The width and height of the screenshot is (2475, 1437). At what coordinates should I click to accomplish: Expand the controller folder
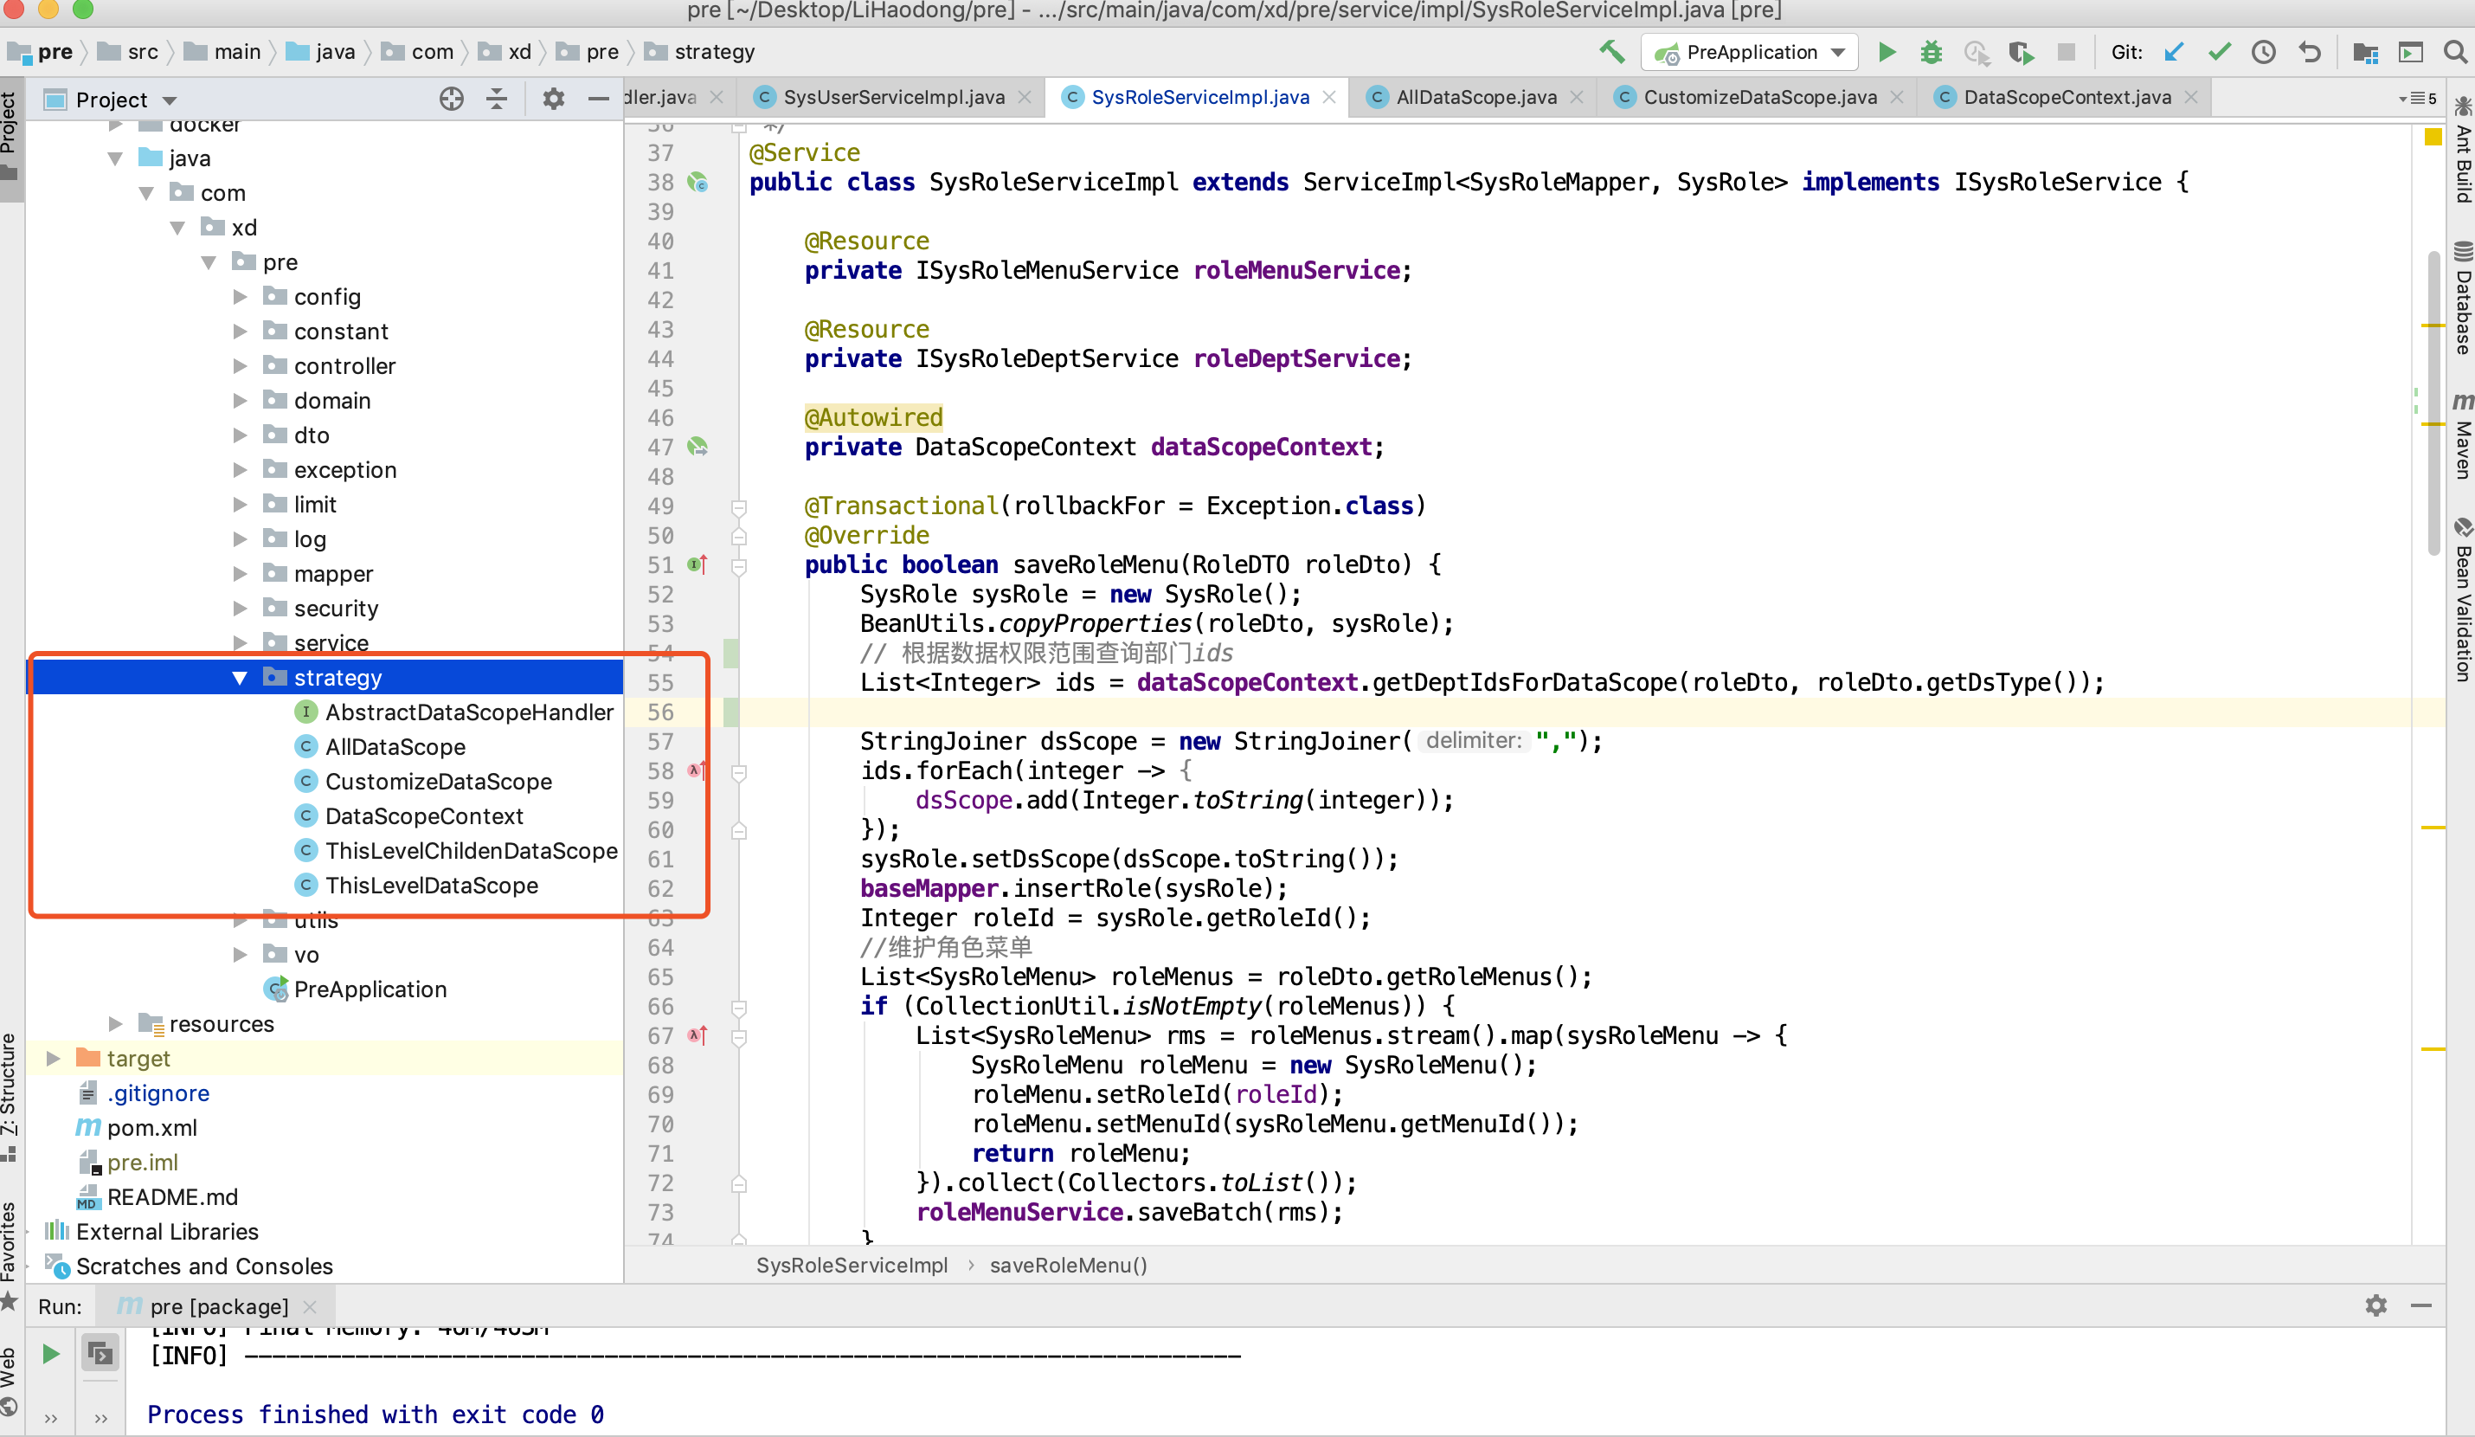coord(240,366)
